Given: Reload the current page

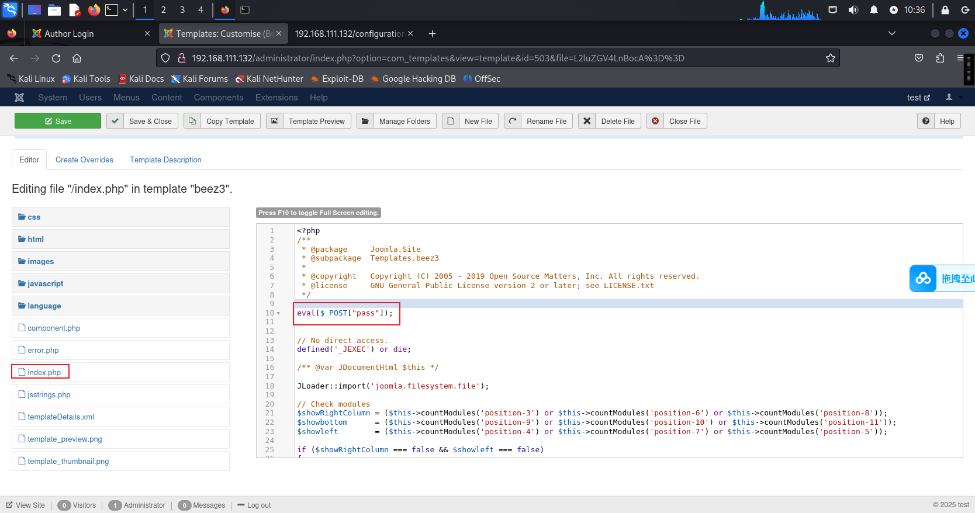Looking at the screenshot, I should 56,58.
